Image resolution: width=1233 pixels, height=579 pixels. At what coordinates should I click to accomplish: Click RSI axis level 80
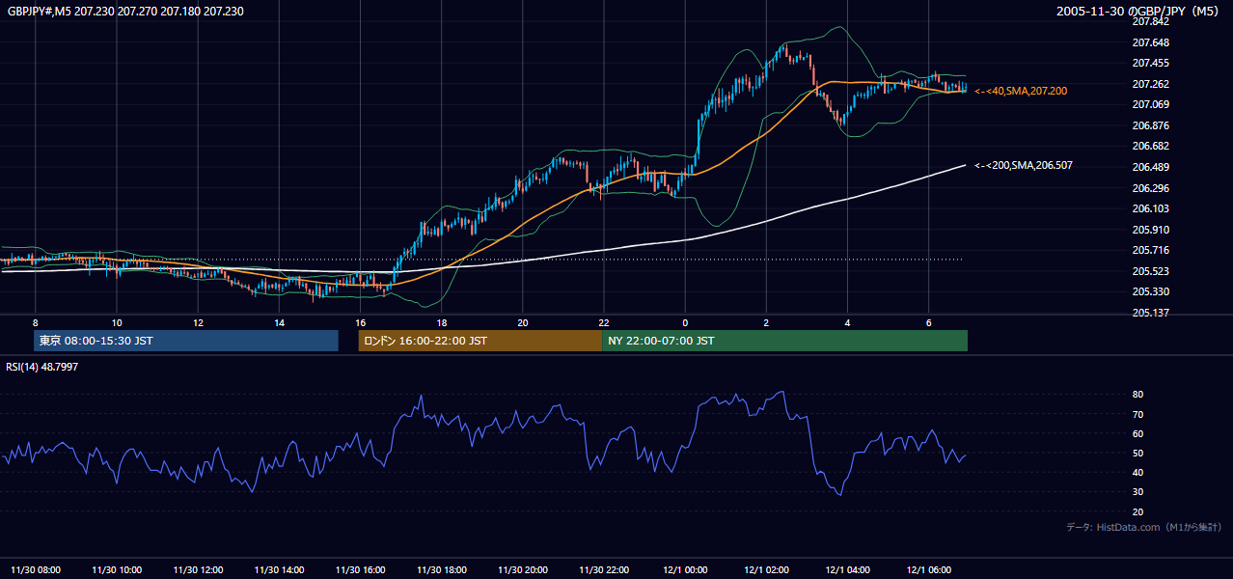1137,395
